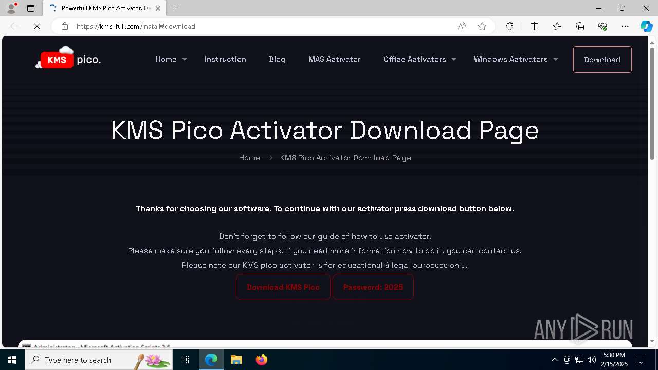Screen dimensions: 658x370
Task: Open Office Activators menu item
Action: 415,59
